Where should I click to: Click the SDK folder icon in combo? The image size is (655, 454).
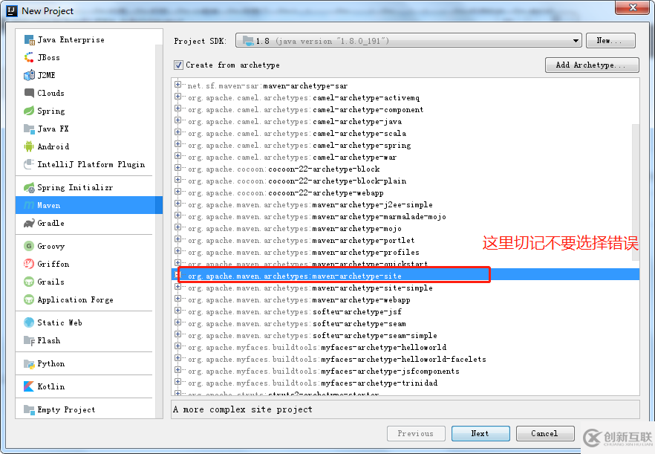(x=248, y=41)
